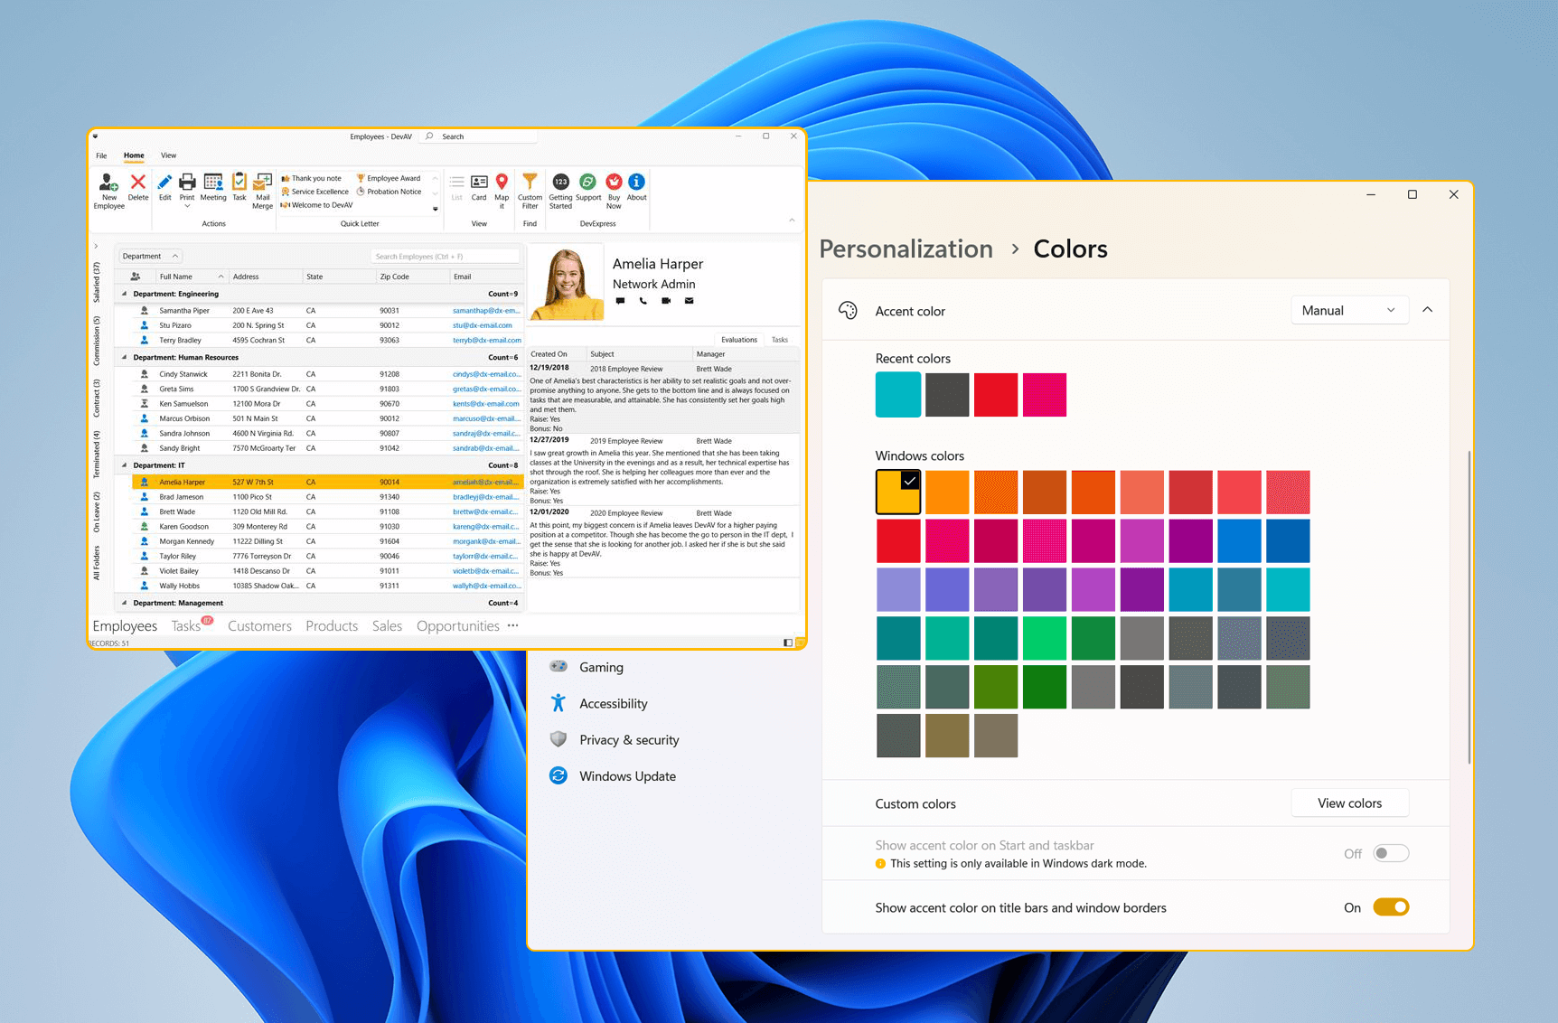Screen dimensions: 1558x1023
Task: Collapse the Department: Engineering group
Action: coord(124,293)
